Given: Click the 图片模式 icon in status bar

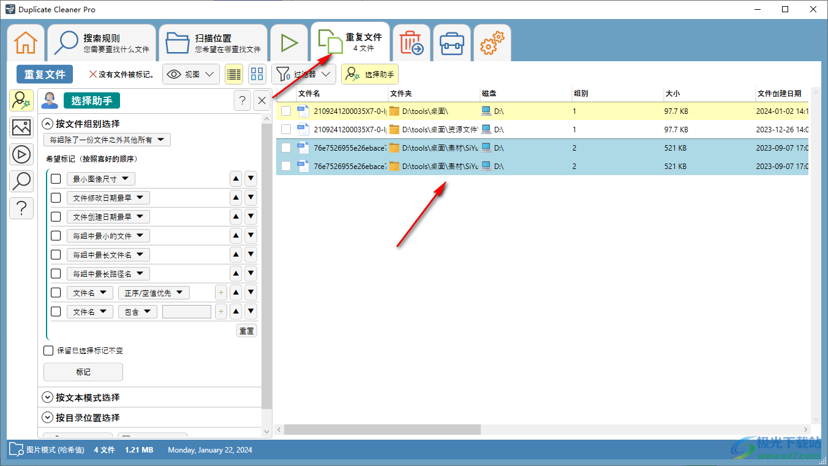Looking at the screenshot, I should coord(16,450).
